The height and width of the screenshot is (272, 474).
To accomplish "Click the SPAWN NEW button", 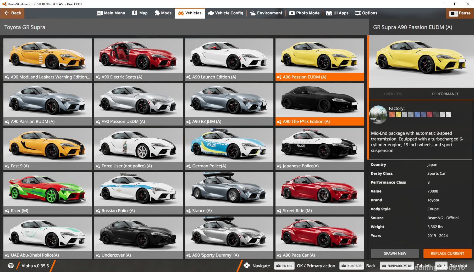I will tap(395, 253).
